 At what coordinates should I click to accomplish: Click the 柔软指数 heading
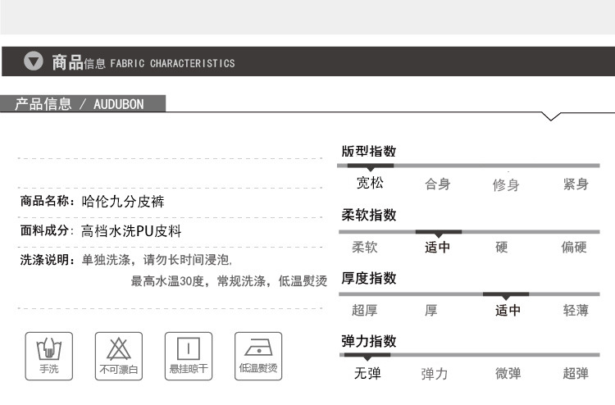[369, 215]
